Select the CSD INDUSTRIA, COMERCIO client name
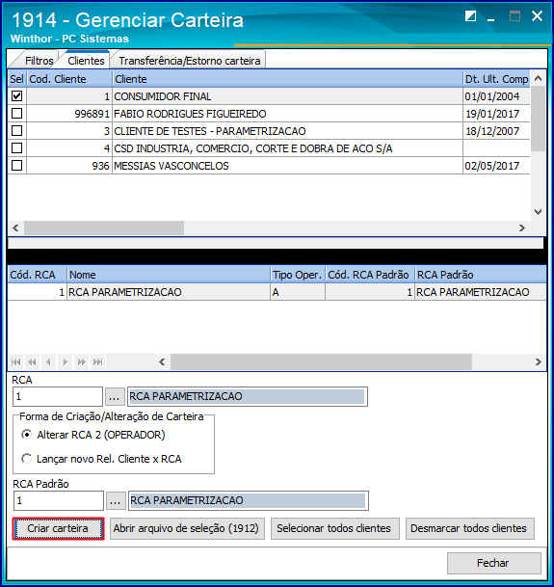 click(287, 148)
